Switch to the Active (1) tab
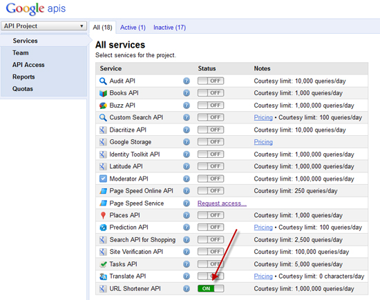Screen dimensions: 380x300 pyautogui.click(x=133, y=28)
